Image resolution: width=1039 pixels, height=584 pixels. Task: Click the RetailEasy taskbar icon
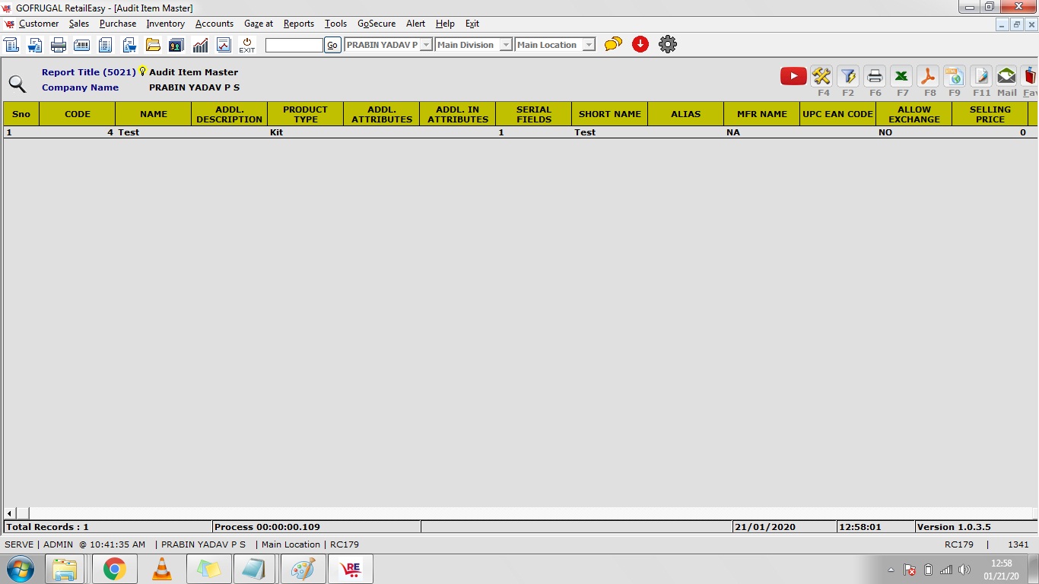351,569
